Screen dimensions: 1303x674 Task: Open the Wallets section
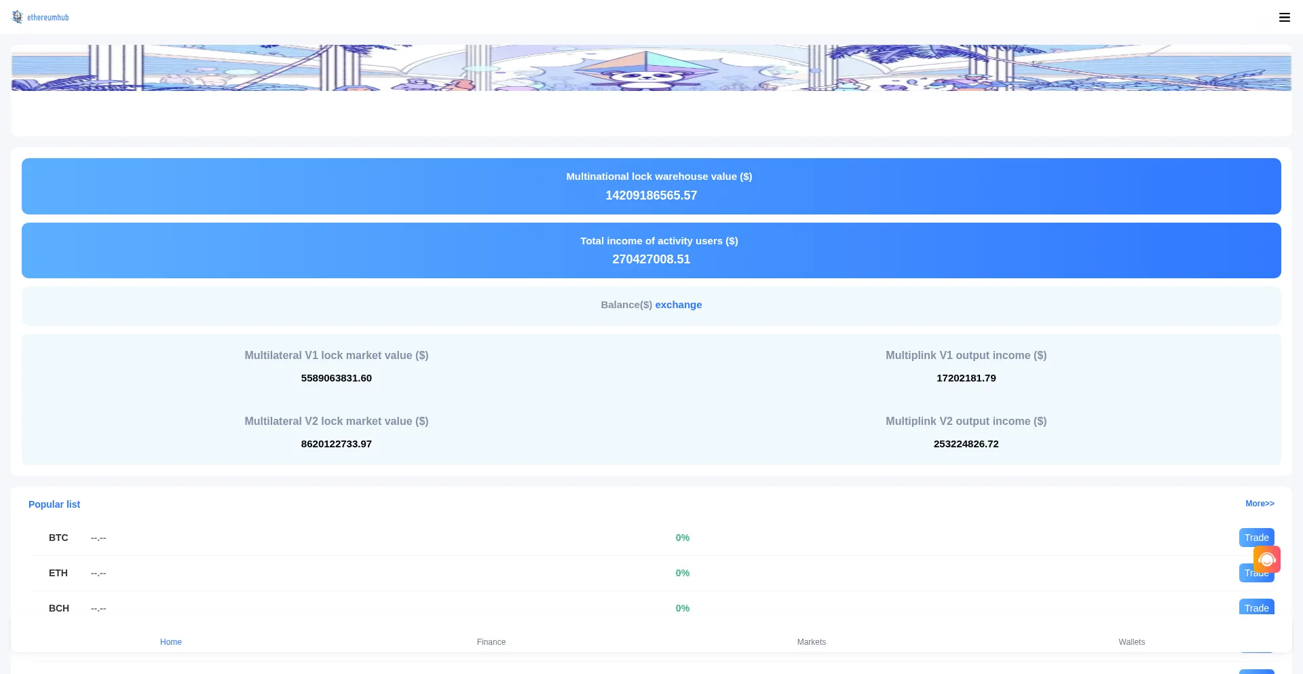coord(1131,641)
